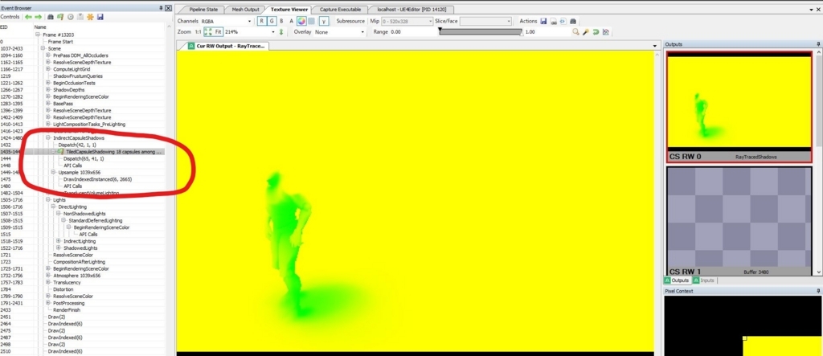Select the CS RW 1 Buffer 3480 thumbnail
The width and height of the screenshot is (823, 356).
[x=739, y=221]
